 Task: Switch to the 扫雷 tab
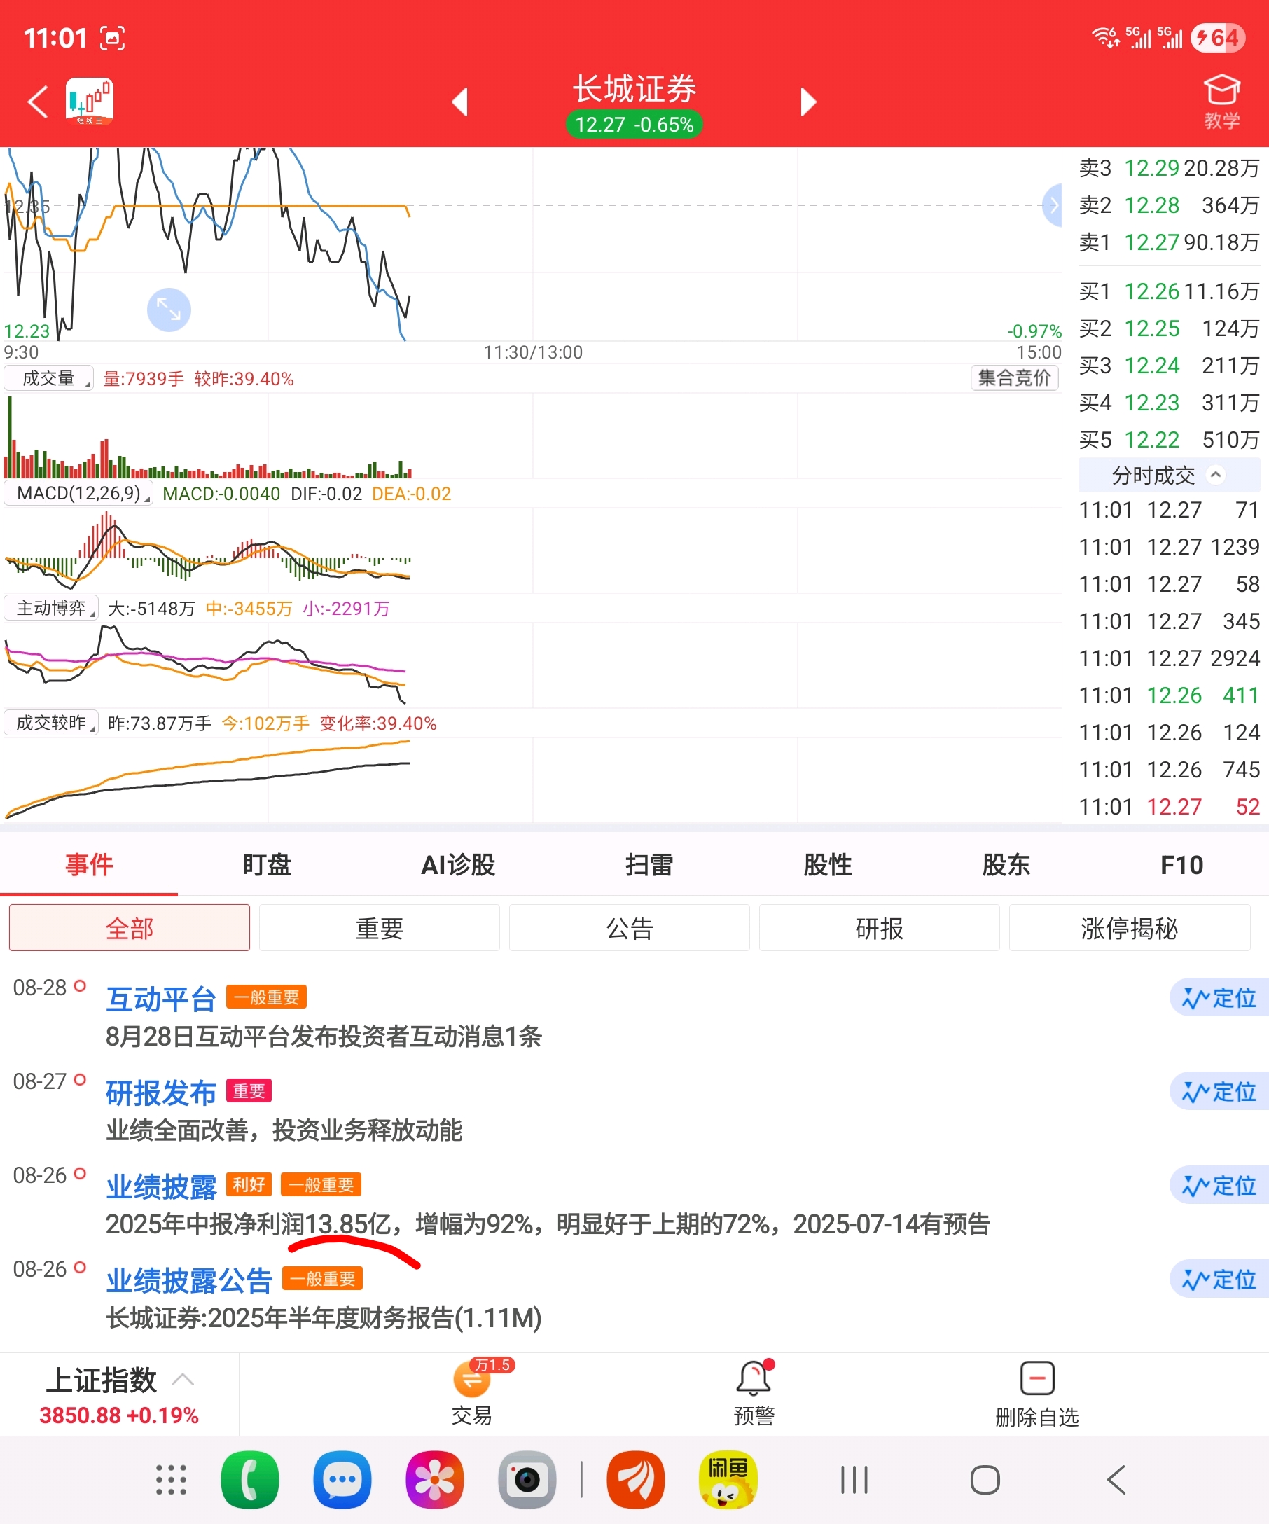click(649, 864)
